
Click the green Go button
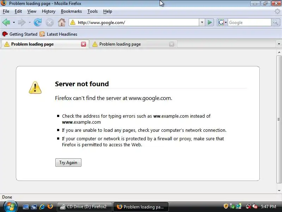click(x=209, y=23)
